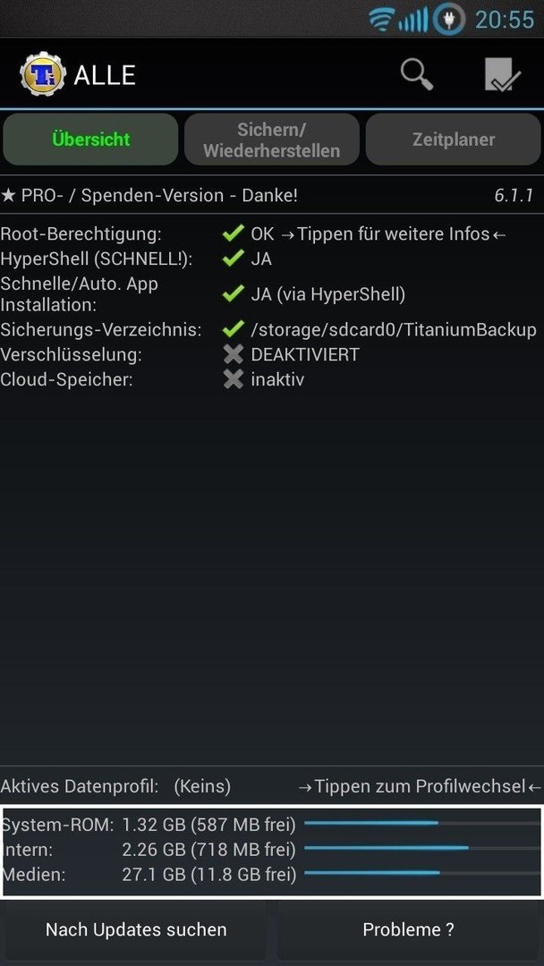
Task: Tap the mobile signal bars icon
Action: [x=412, y=21]
